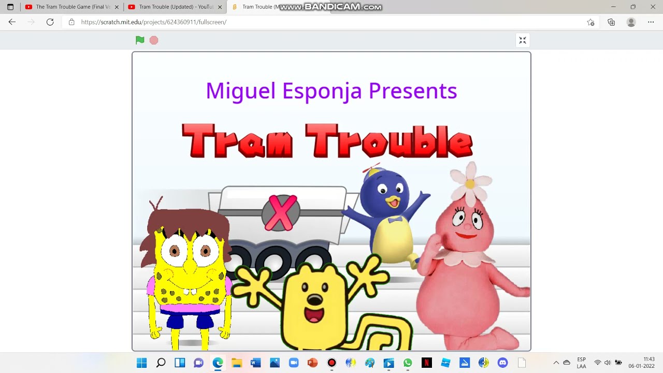
Task: View site information via the lock icon
Action: tap(71, 22)
